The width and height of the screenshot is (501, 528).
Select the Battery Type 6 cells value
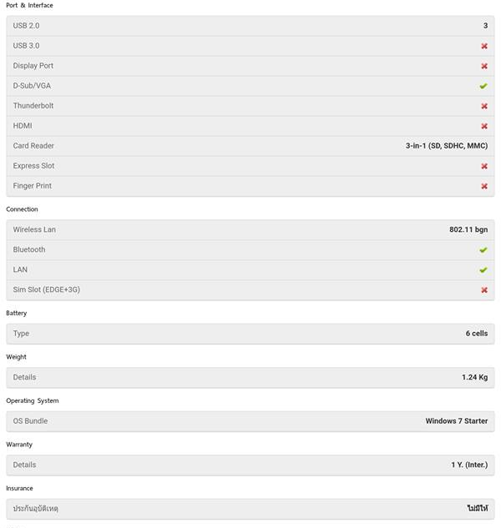pos(477,334)
